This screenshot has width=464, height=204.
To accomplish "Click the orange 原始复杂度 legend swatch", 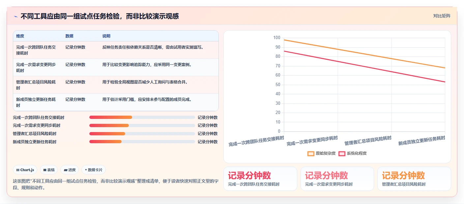I will (311, 153).
